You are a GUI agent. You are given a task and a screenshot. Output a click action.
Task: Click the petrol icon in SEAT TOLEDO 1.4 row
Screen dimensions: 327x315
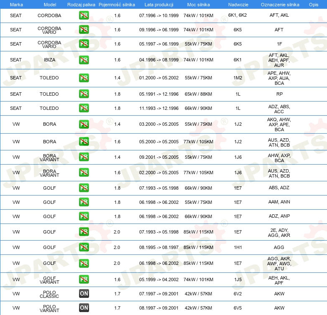coord(84,78)
